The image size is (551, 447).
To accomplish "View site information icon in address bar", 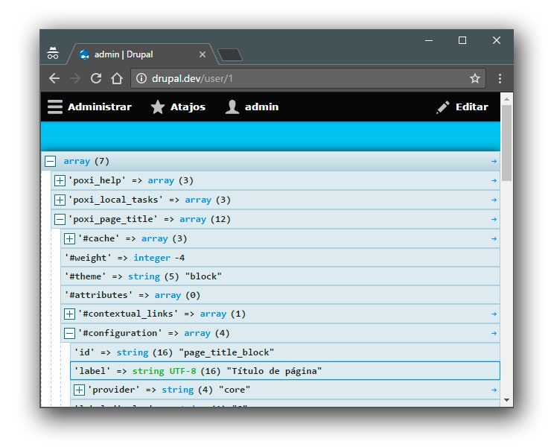I will click(141, 78).
